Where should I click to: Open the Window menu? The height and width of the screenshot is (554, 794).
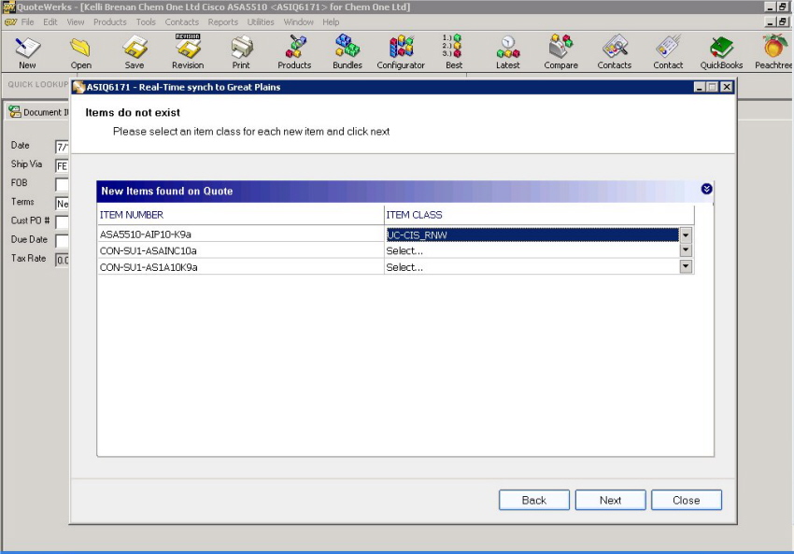point(298,22)
